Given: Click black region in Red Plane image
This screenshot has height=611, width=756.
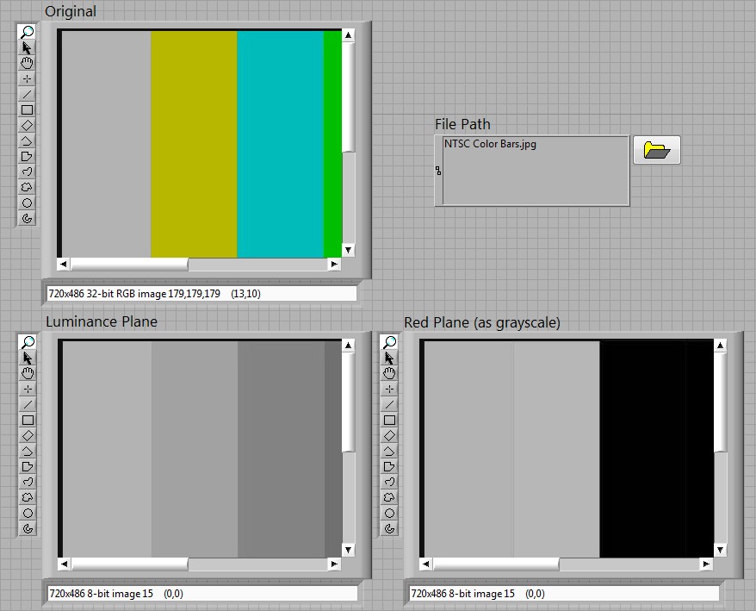Looking at the screenshot, I should pos(657,449).
